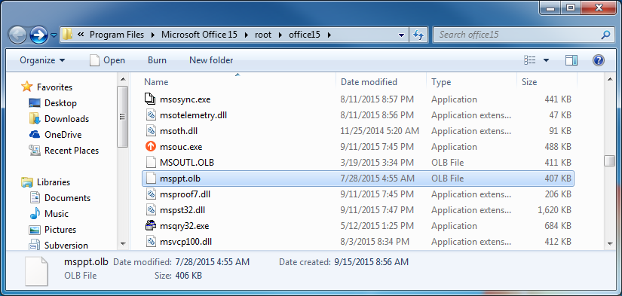Image resolution: width=622 pixels, height=296 pixels.
Task: Click the file list vertical scrollbar thumb
Action: click(609, 161)
